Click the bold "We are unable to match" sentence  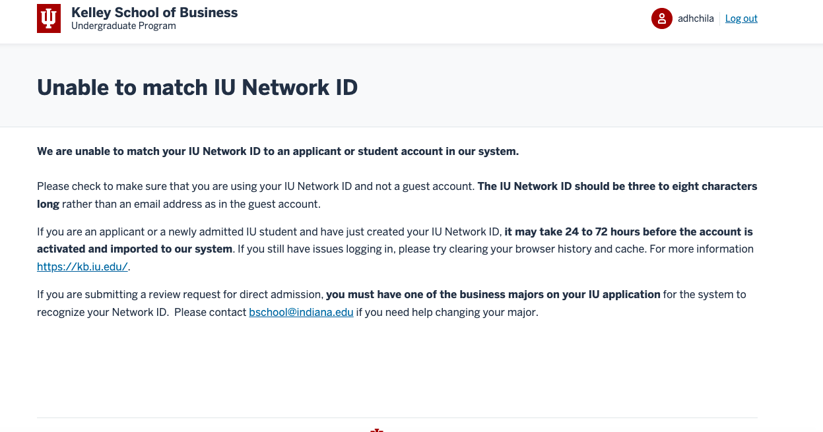point(278,151)
